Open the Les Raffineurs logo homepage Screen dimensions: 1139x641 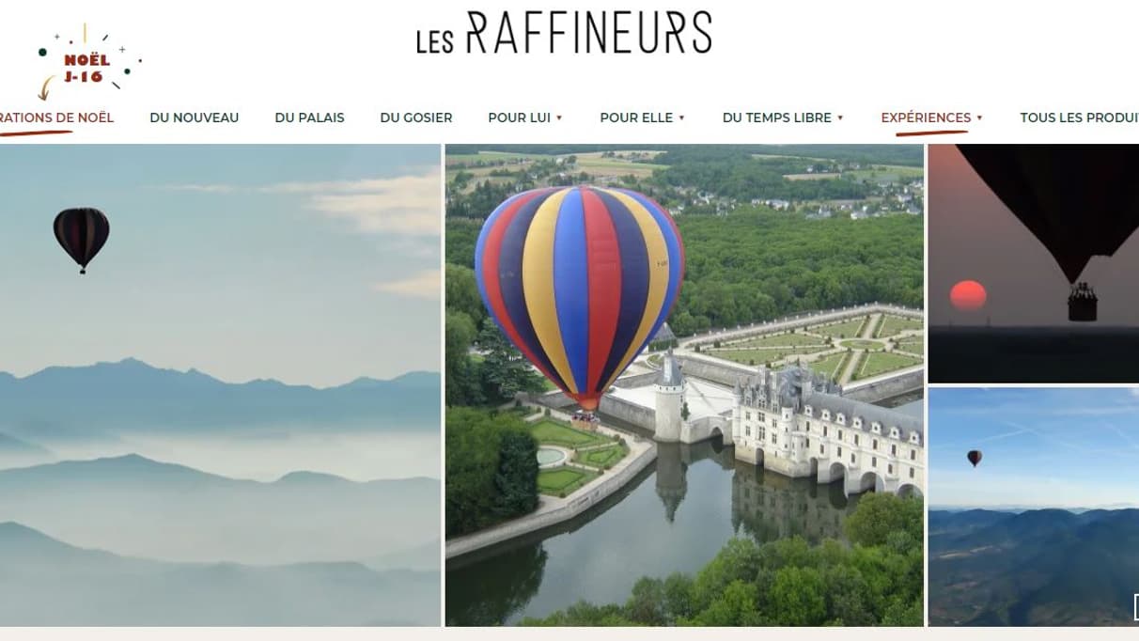564,33
